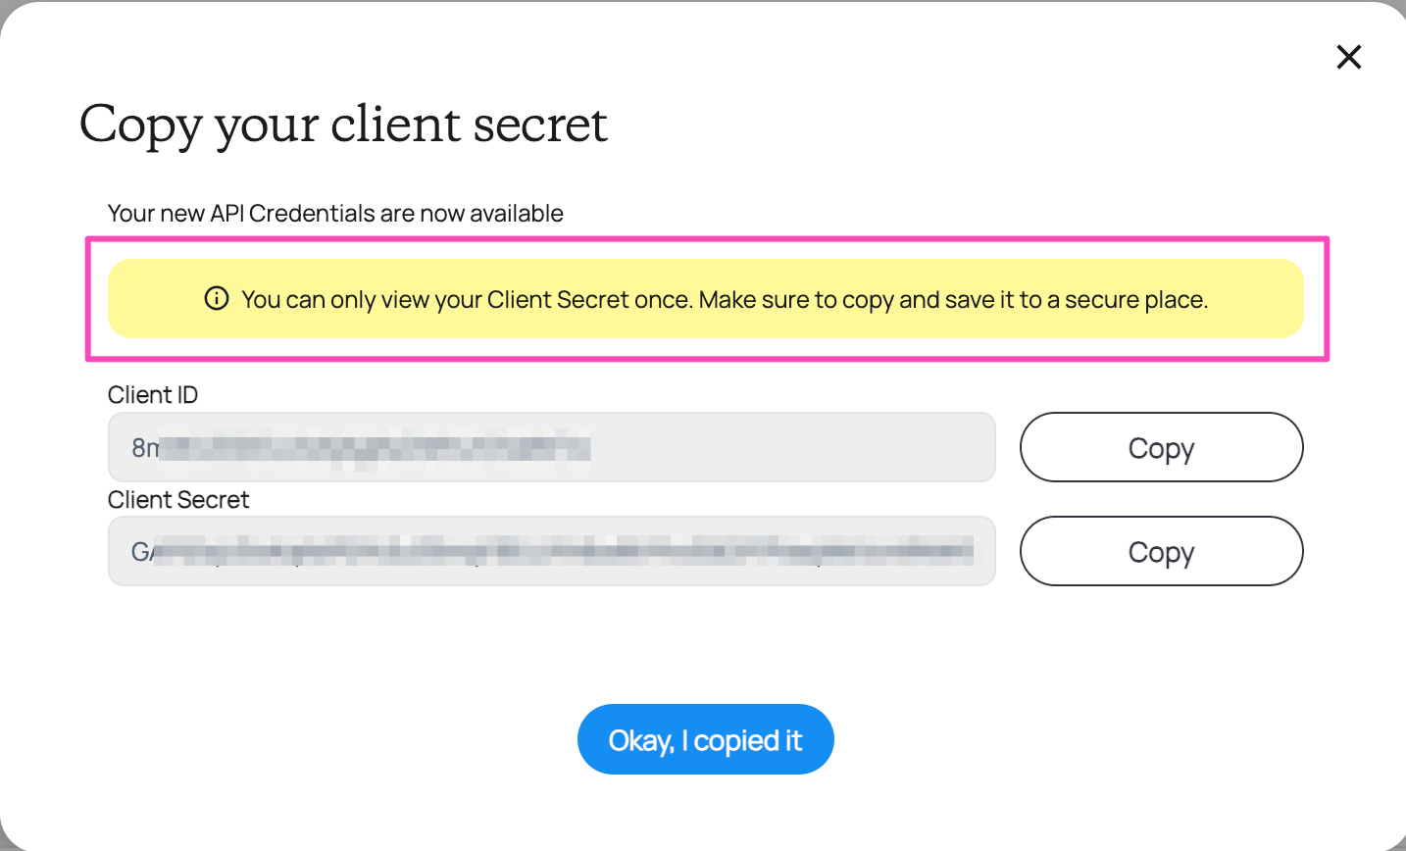Select the Client ID text field
Screen dimensions: 1406x851
[x=551, y=447]
